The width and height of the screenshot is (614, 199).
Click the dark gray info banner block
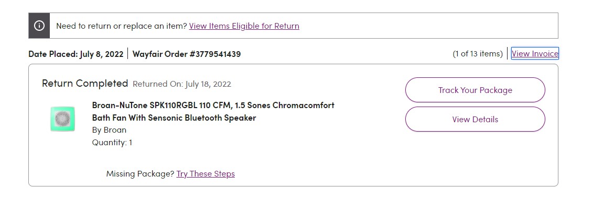[x=39, y=26]
